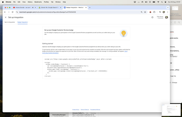Open the help icon in the header
This screenshot has height=117, width=182.
coord(152,17)
